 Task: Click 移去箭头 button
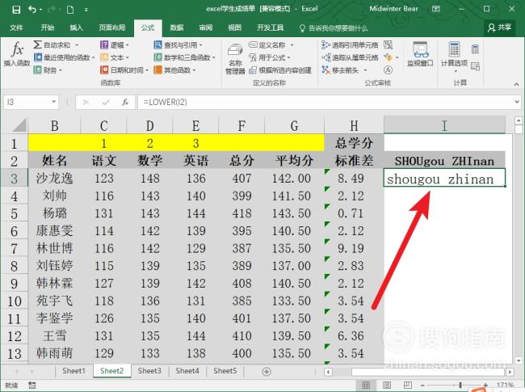340,70
